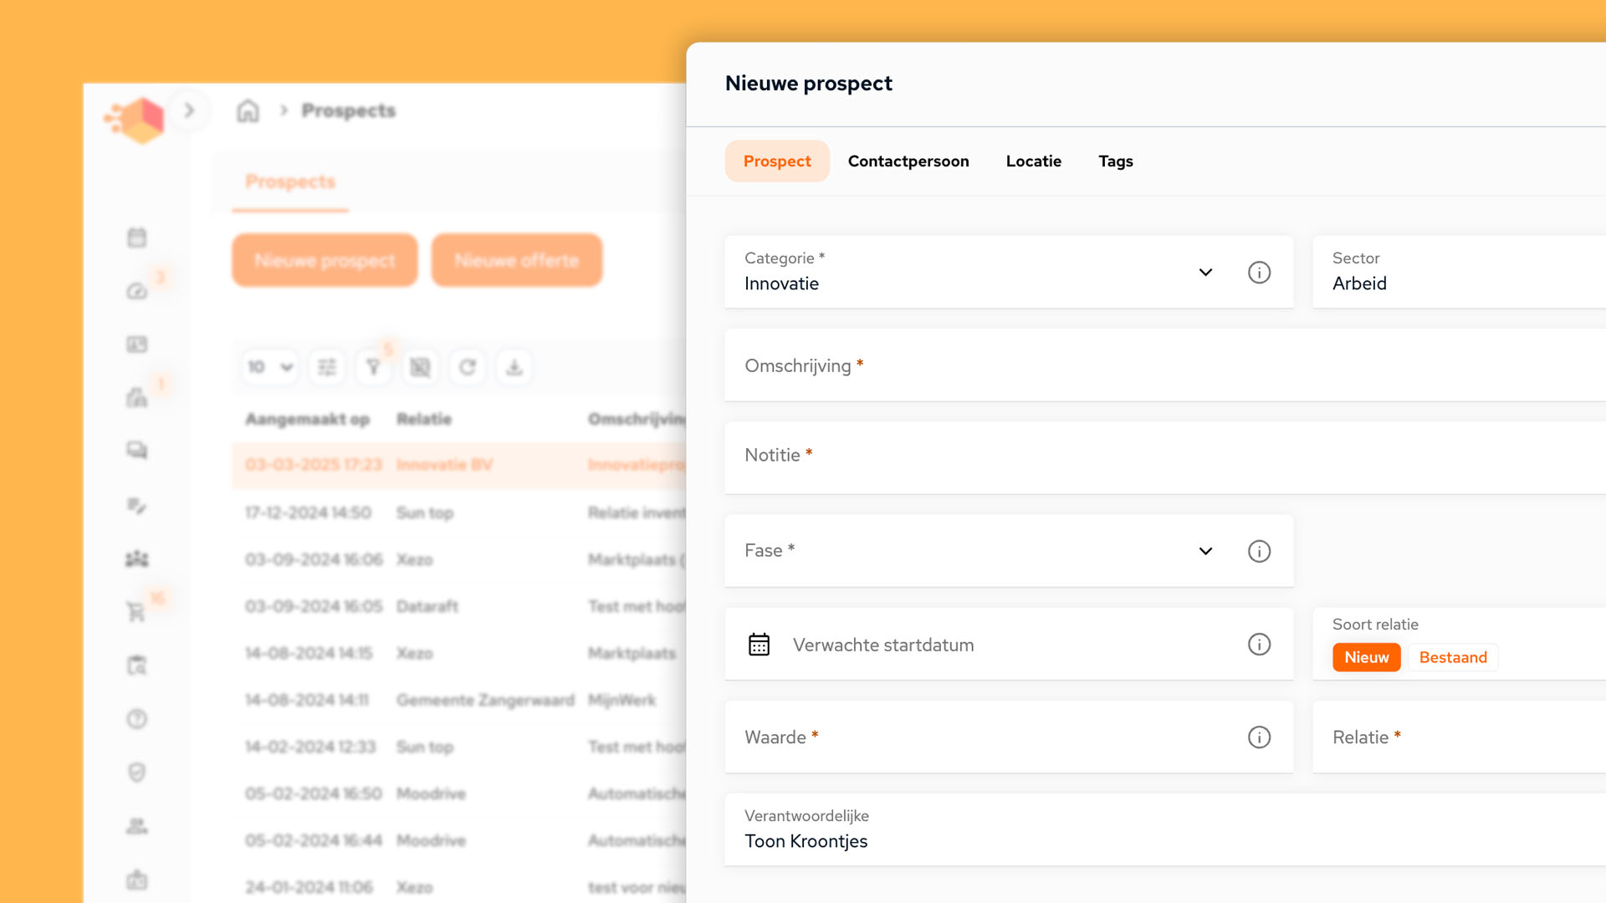Open the column settings icon in the toolbar

(326, 366)
